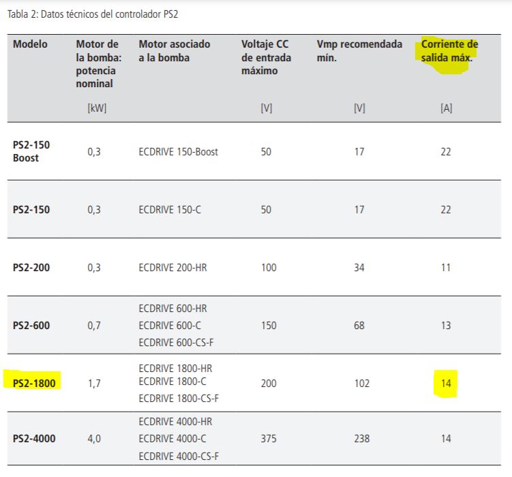Select the 150 V value for PS2-600
This screenshot has height=477, width=512.
pyautogui.click(x=269, y=325)
